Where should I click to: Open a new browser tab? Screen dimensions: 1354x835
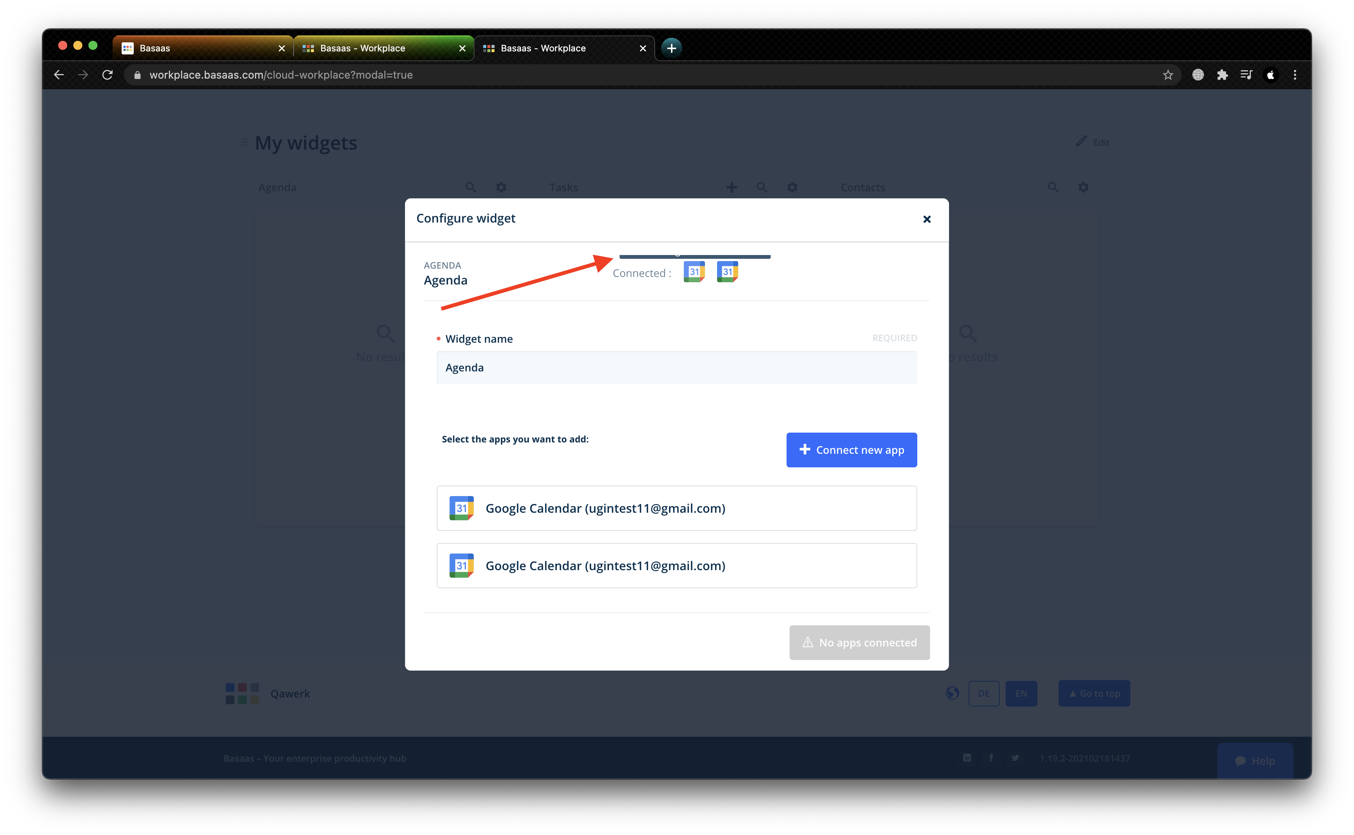coord(671,48)
